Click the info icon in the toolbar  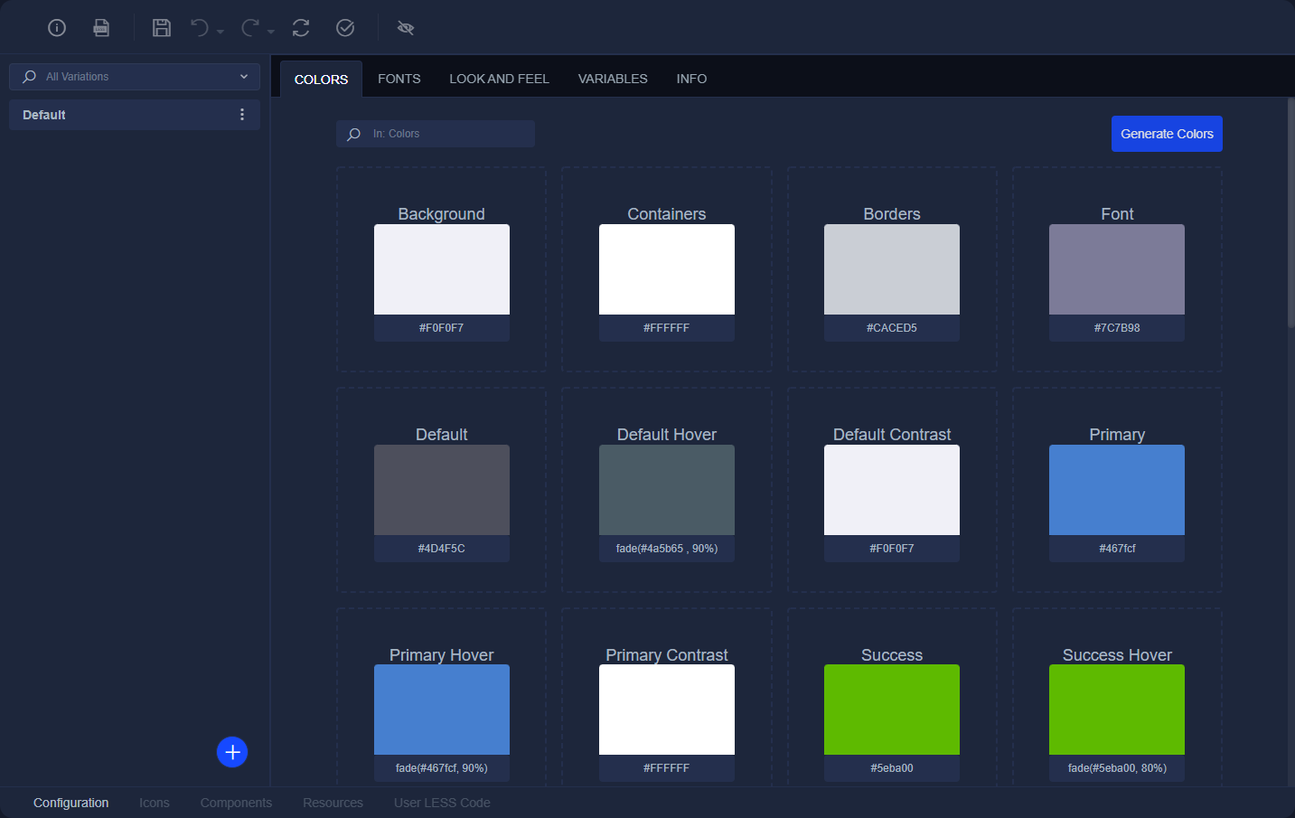pos(57,28)
